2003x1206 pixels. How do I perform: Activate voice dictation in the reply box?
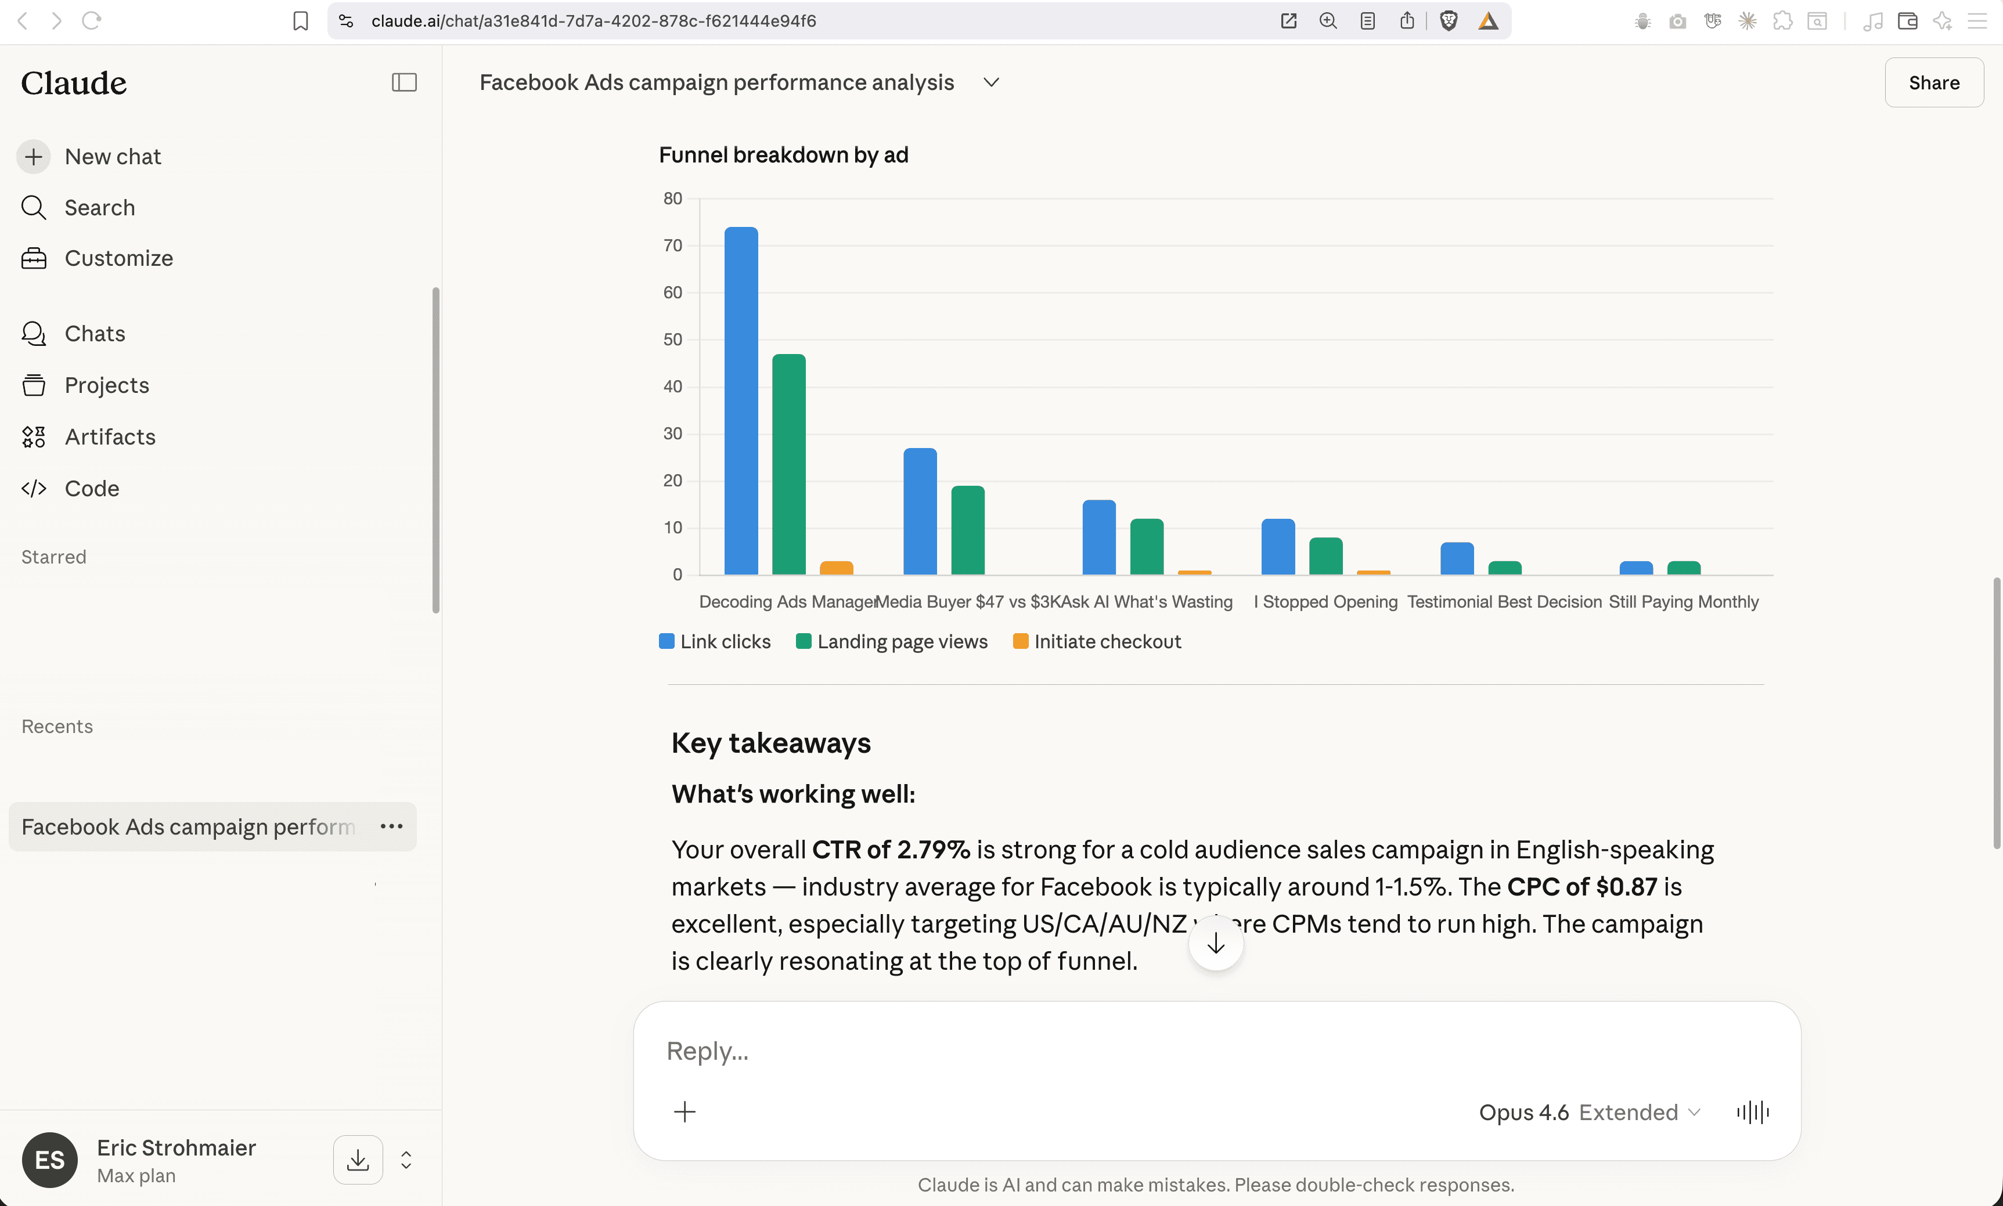pyautogui.click(x=1752, y=1112)
